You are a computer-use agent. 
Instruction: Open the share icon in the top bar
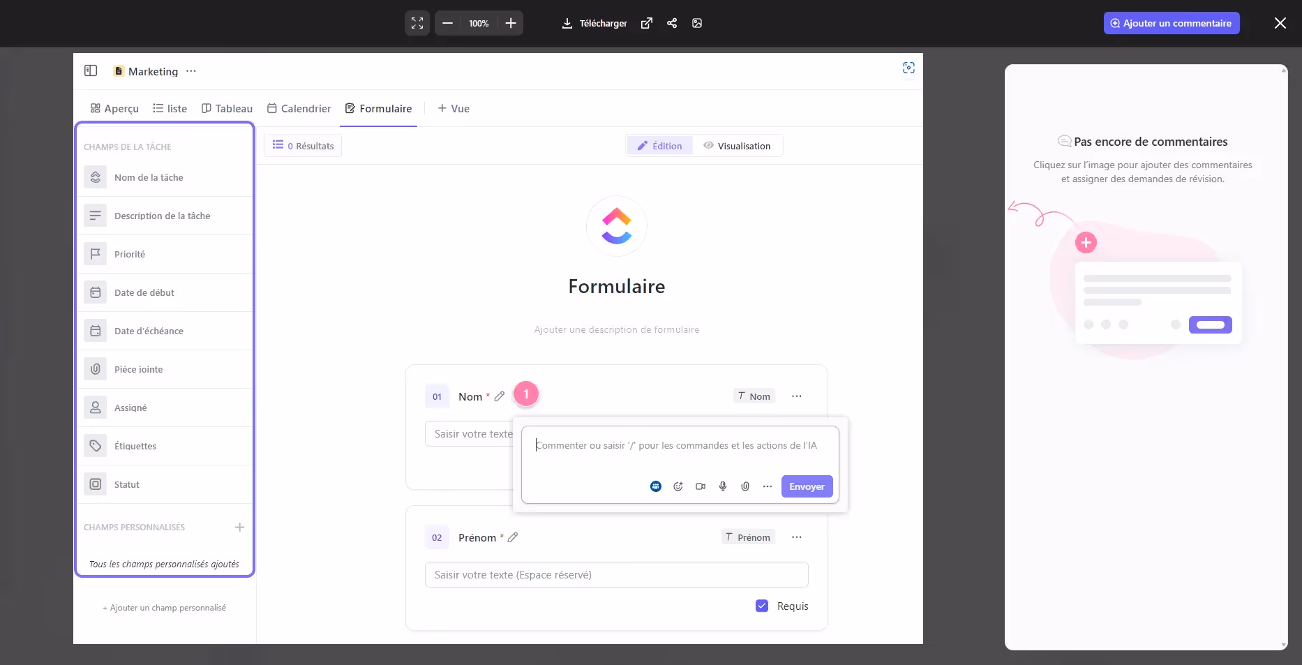pos(671,23)
